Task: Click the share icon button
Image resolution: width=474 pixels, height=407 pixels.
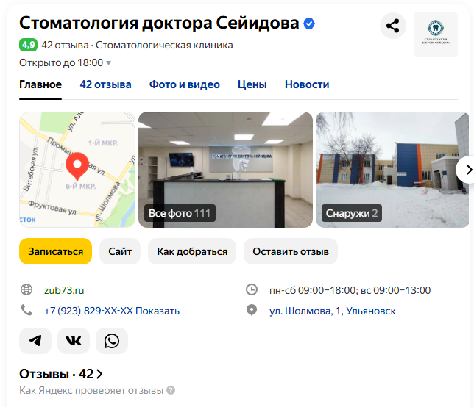Action: point(393,26)
